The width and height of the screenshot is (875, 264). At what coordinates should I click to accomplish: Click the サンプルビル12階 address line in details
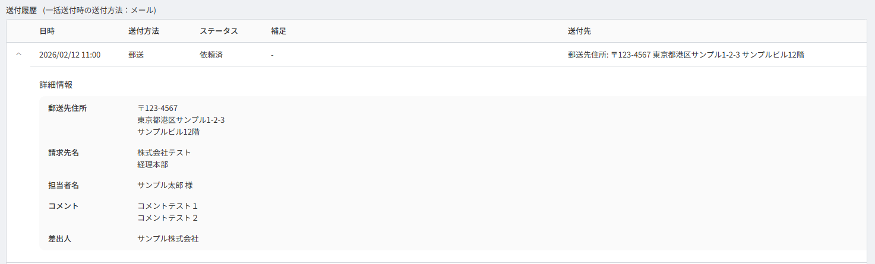pyautogui.click(x=168, y=132)
